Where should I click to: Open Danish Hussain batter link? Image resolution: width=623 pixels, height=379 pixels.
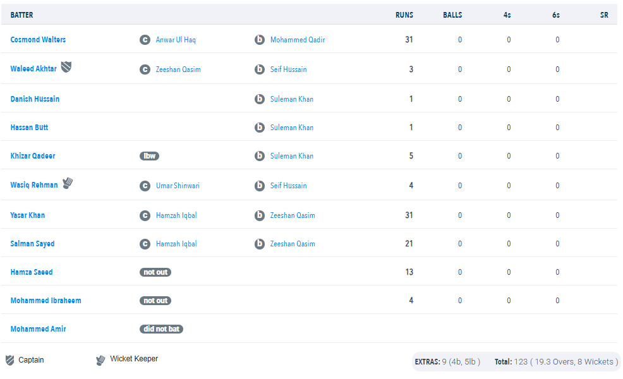(35, 99)
